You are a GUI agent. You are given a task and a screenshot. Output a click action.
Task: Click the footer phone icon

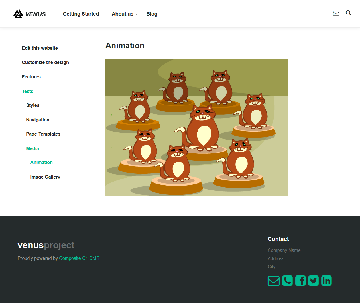tap(287, 281)
